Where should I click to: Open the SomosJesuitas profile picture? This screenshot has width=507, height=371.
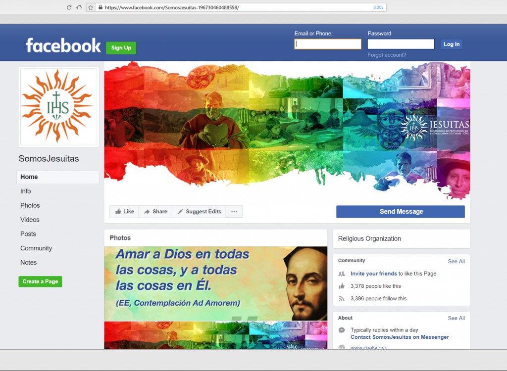(58, 106)
